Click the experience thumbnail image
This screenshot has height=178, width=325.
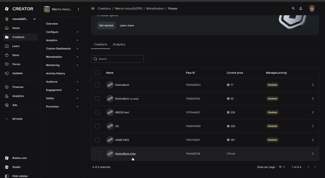(x=47, y=9)
